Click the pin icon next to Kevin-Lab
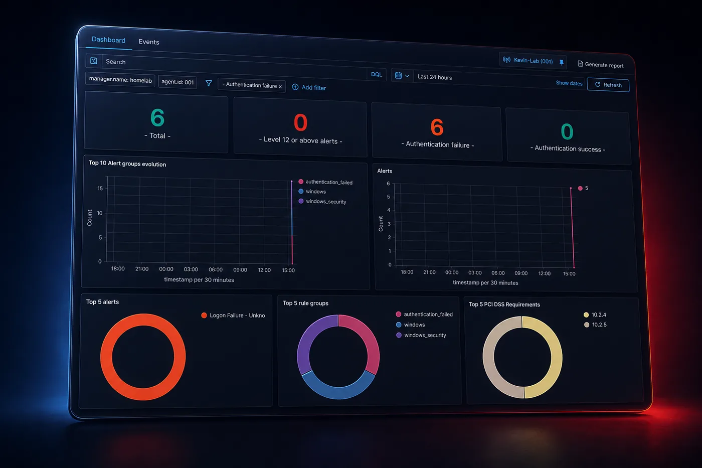Screen dimensions: 702x468 point(562,62)
